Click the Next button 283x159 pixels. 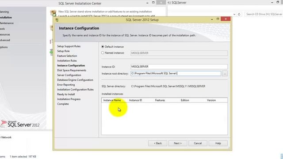pos(178,143)
